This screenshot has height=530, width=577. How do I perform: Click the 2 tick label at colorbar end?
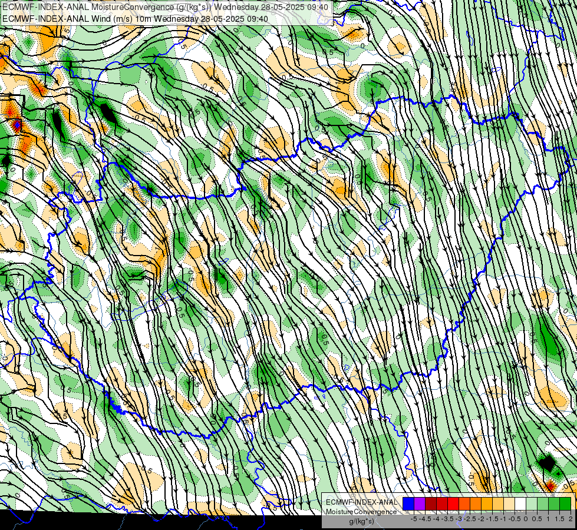coord(571,519)
